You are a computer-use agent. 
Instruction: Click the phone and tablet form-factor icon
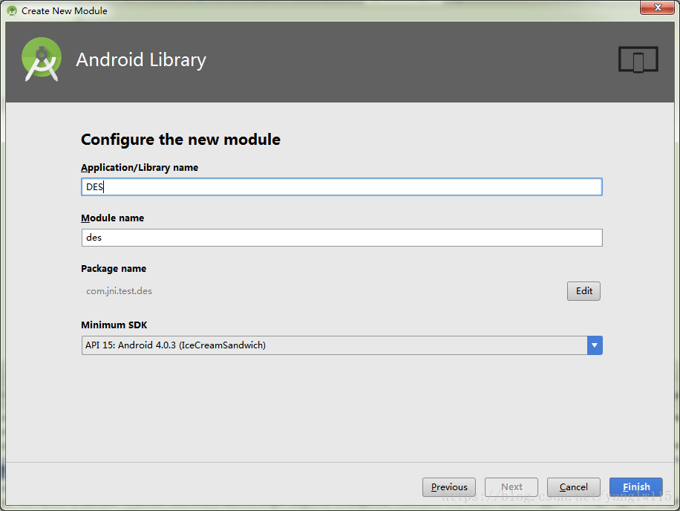(x=638, y=59)
